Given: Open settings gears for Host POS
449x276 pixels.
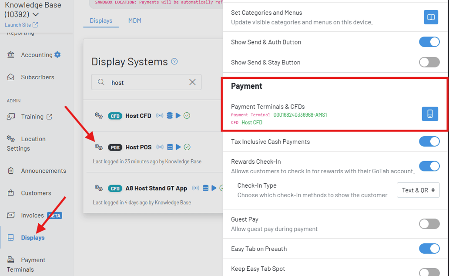Looking at the screenshot, I should (99, 147).
